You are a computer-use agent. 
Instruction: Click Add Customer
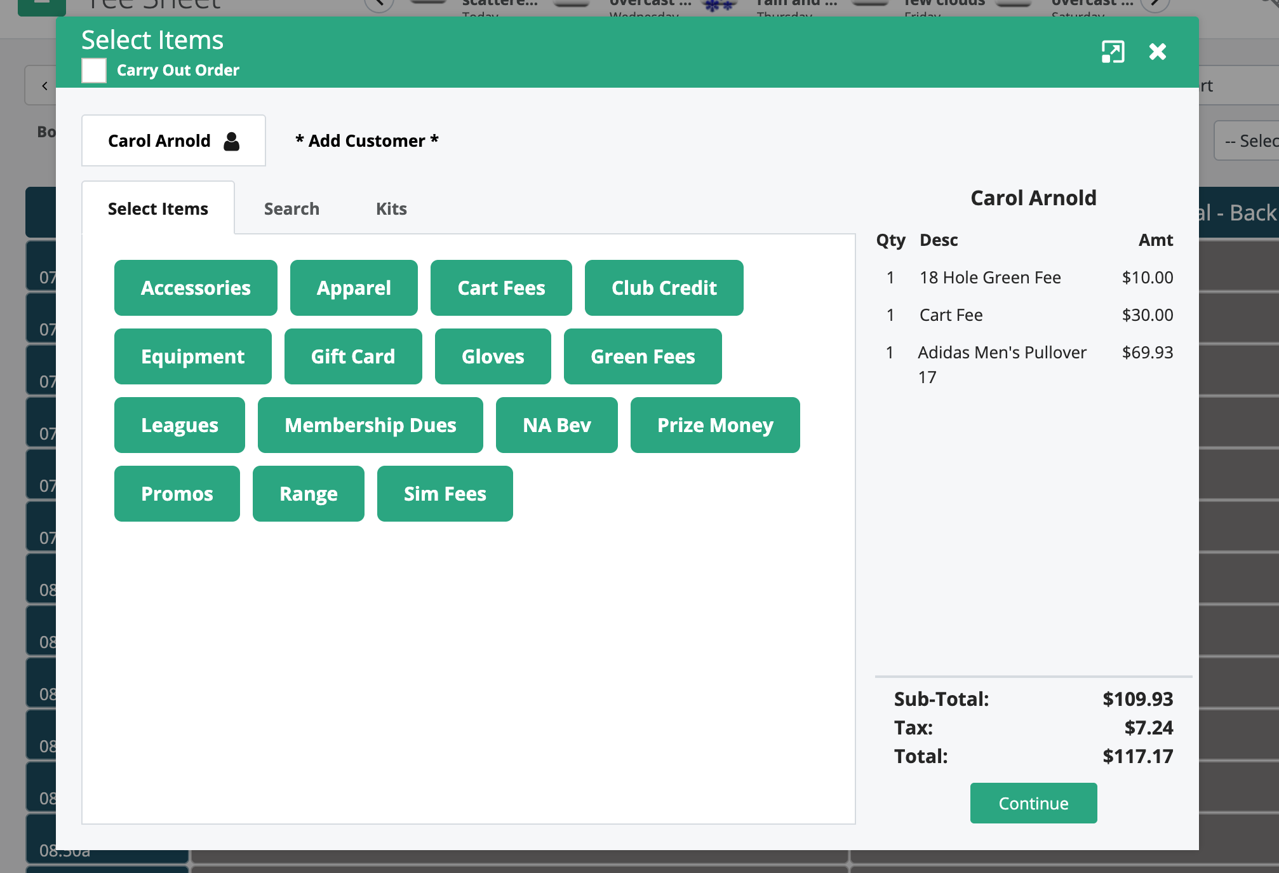pos(366,140)
